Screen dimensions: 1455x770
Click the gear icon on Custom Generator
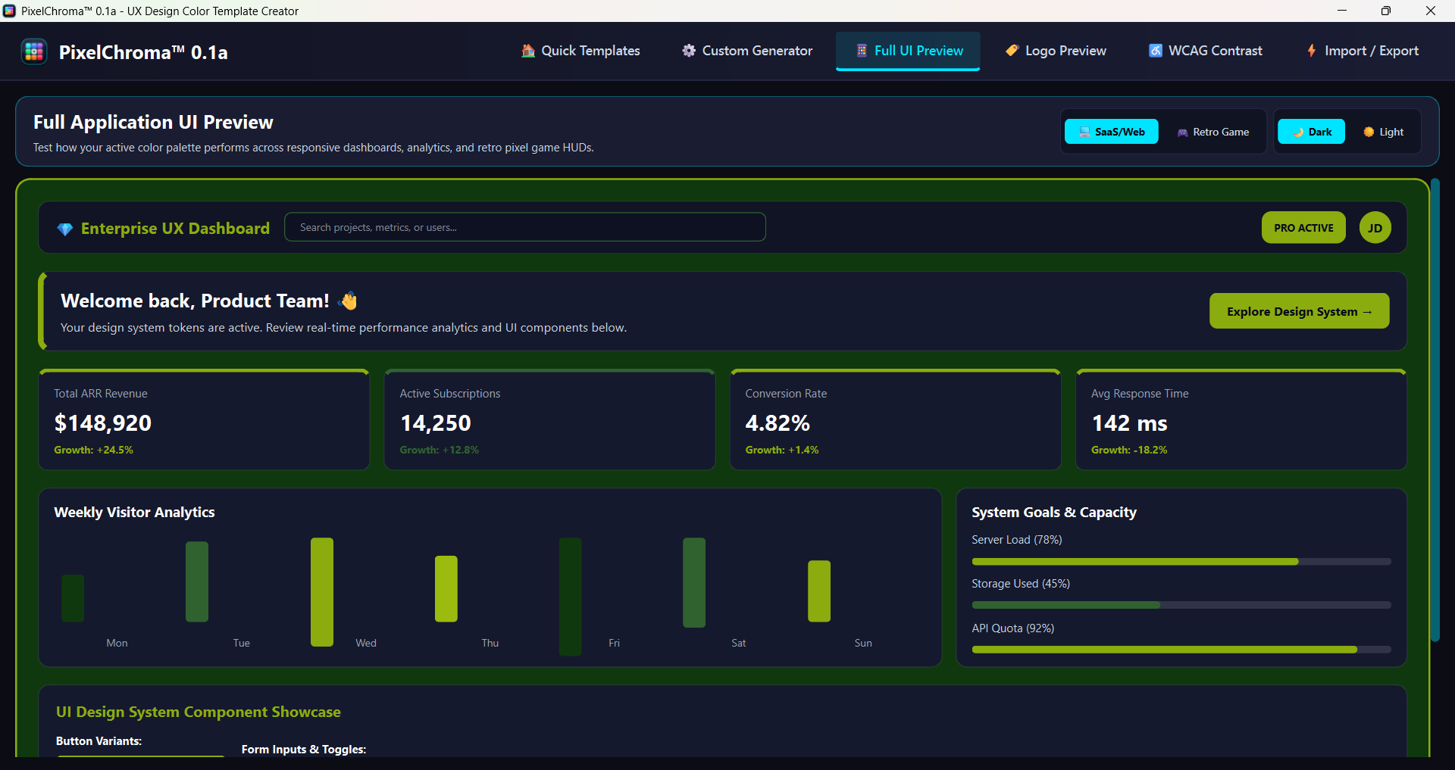pos(689,51)
